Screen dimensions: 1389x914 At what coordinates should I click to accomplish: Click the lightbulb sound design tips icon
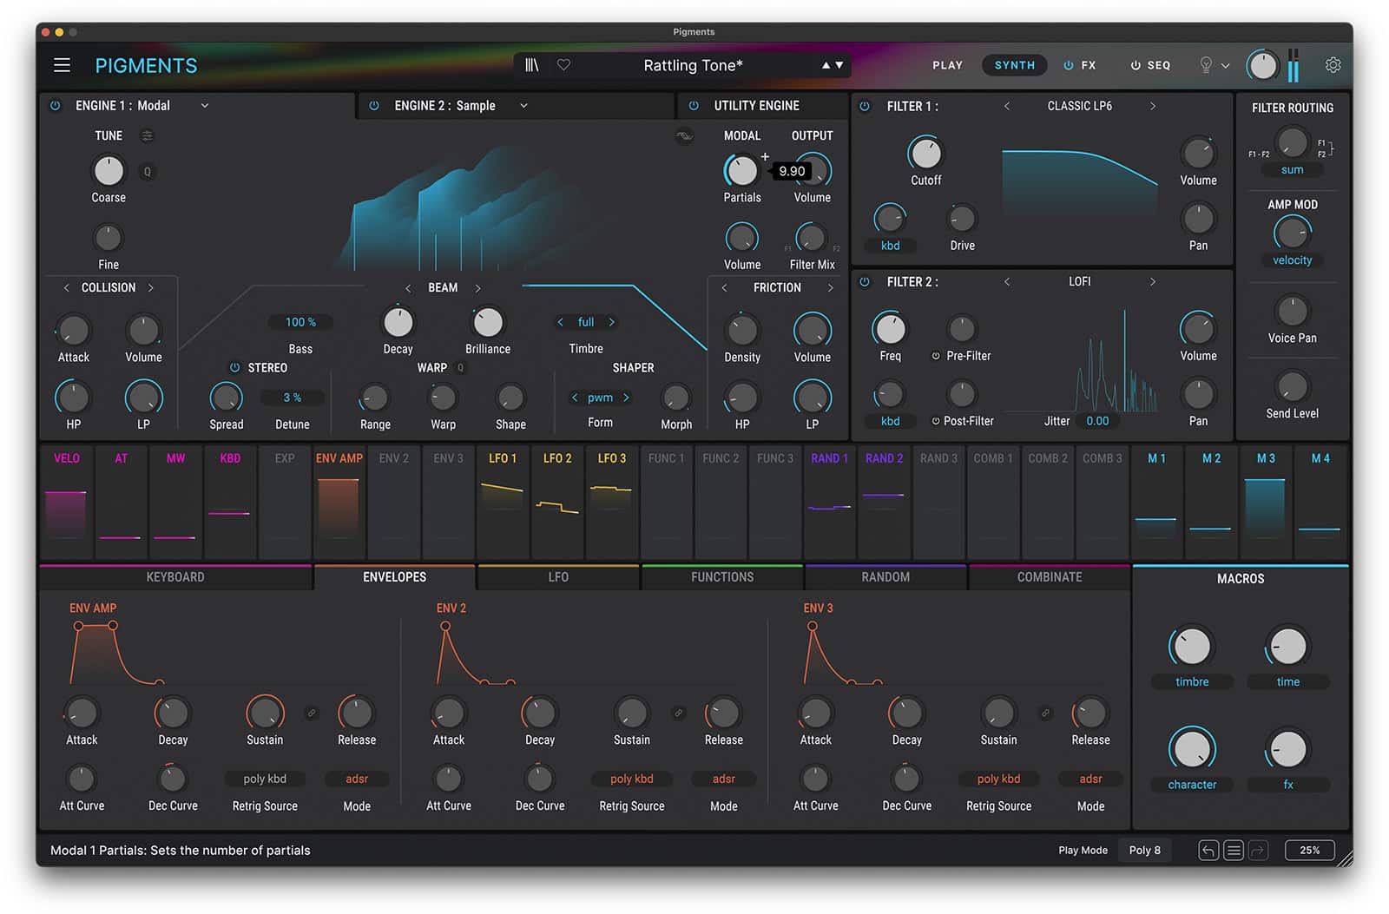[x=1206, y=65]
